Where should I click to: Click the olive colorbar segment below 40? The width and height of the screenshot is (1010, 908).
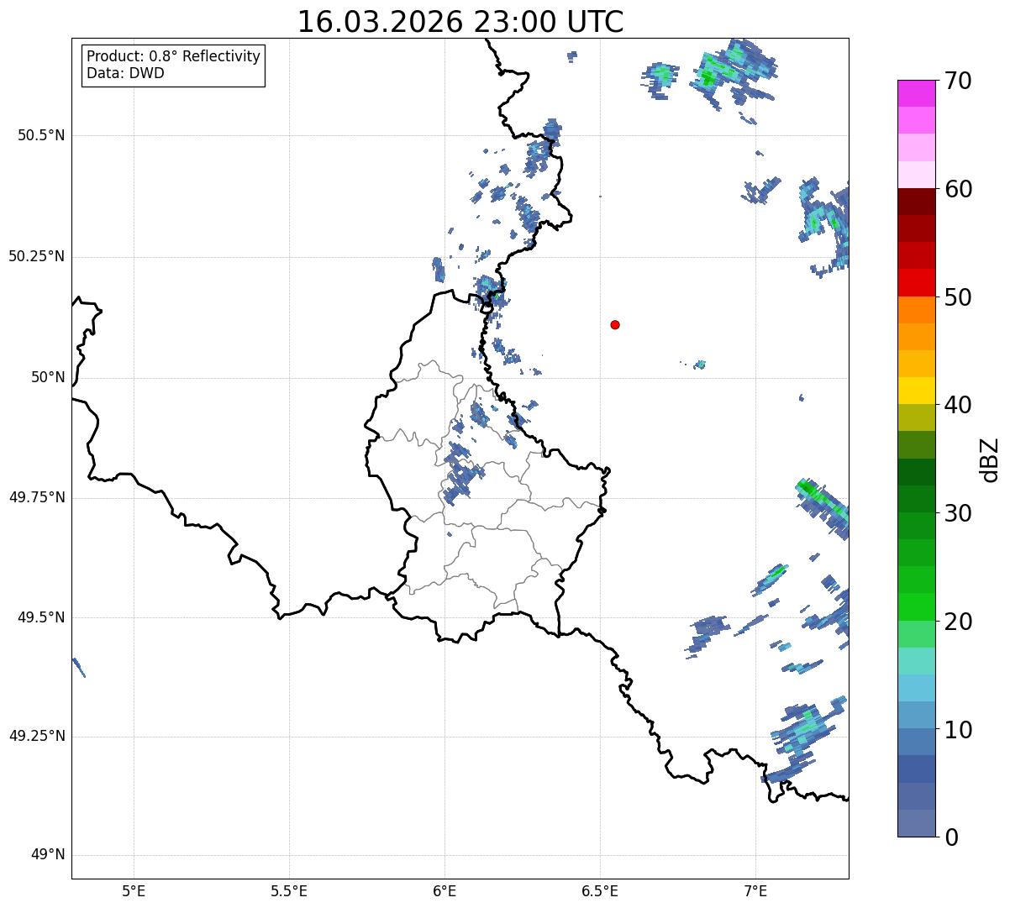(x=916, y=418)
